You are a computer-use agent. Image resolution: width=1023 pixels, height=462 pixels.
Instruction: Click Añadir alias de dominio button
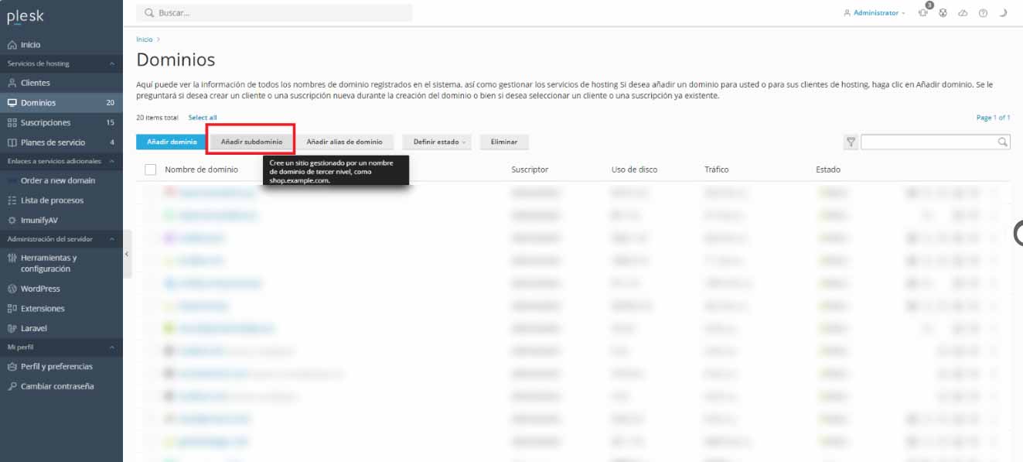point(344,142)
